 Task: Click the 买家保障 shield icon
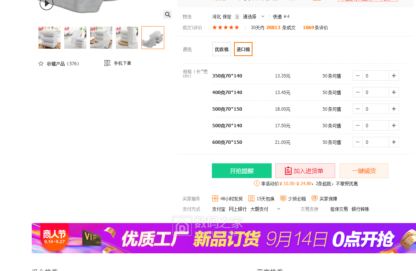coord(314,198)
